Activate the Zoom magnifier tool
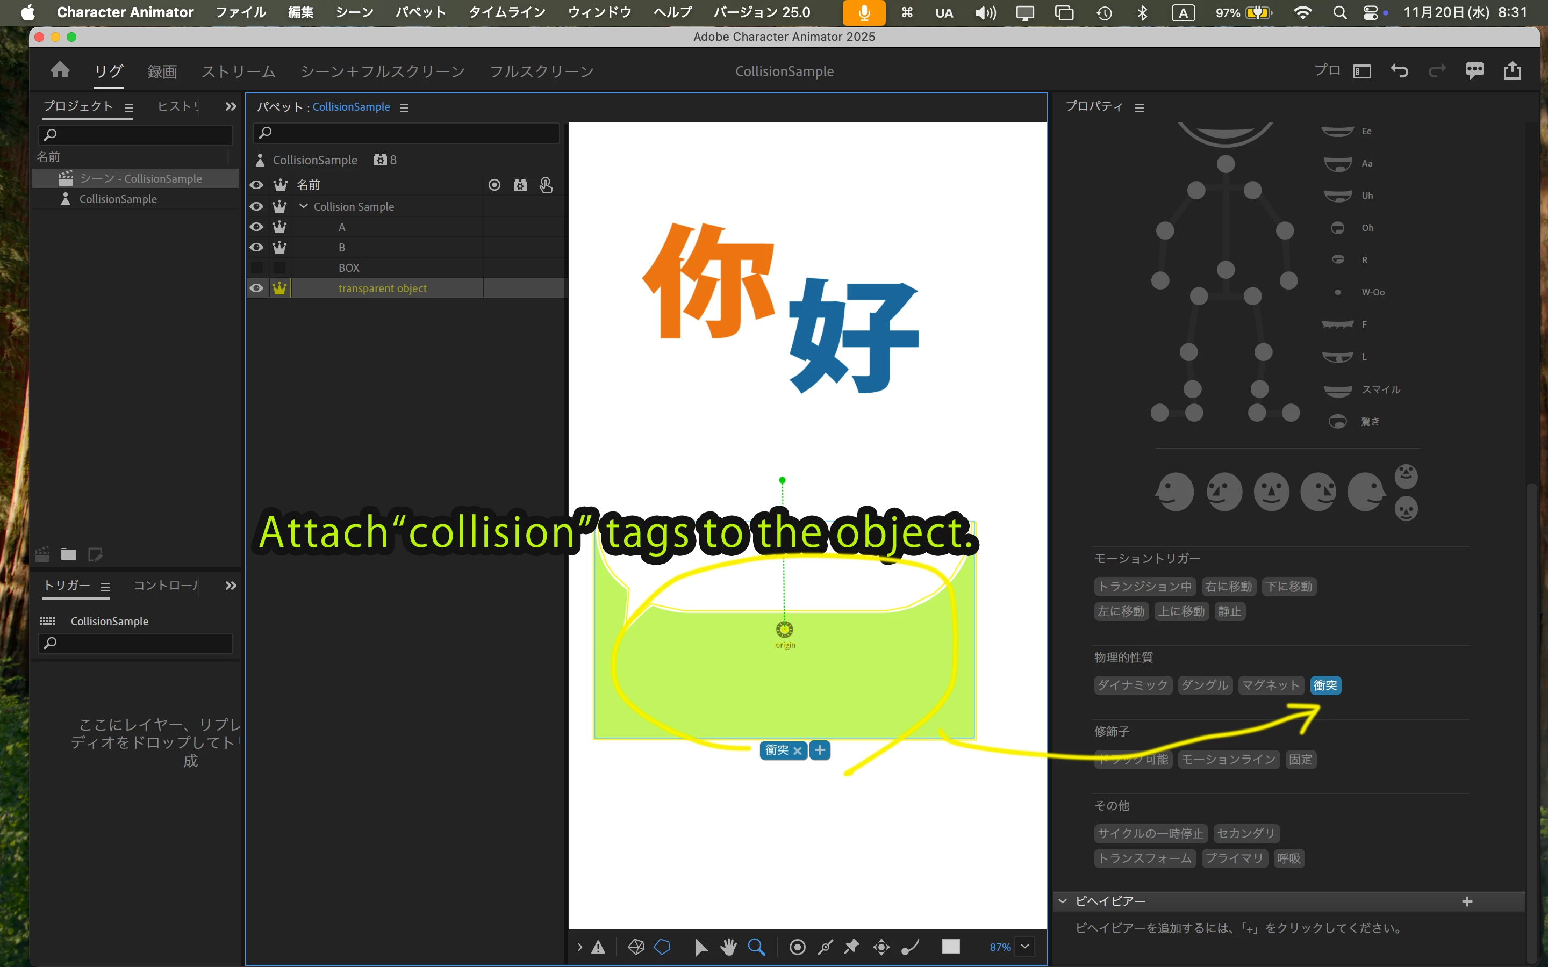1548x967 pixels. coord(757,947)
